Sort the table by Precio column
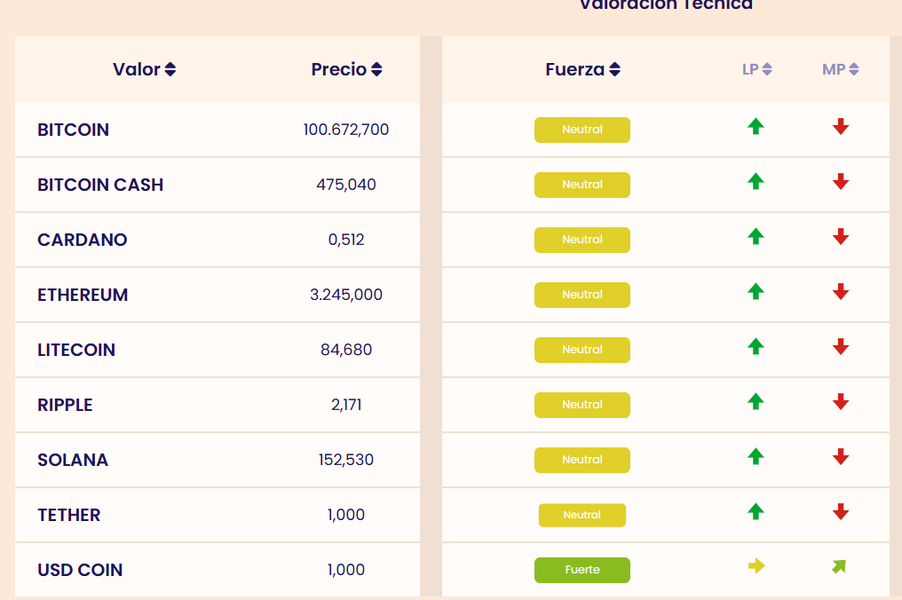The image size is (902, 600). coord(346,69)
